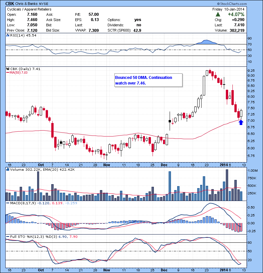
Task: Click the Nov label on the price chart axis
Action: pyautogui.click(x=107, y=165)
